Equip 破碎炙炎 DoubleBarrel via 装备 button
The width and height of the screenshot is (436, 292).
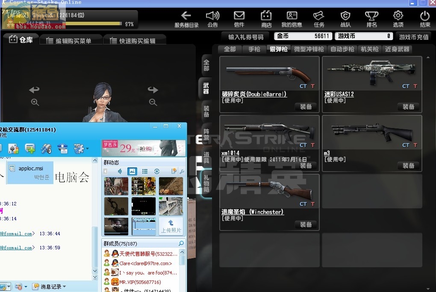tap(306, 107)
